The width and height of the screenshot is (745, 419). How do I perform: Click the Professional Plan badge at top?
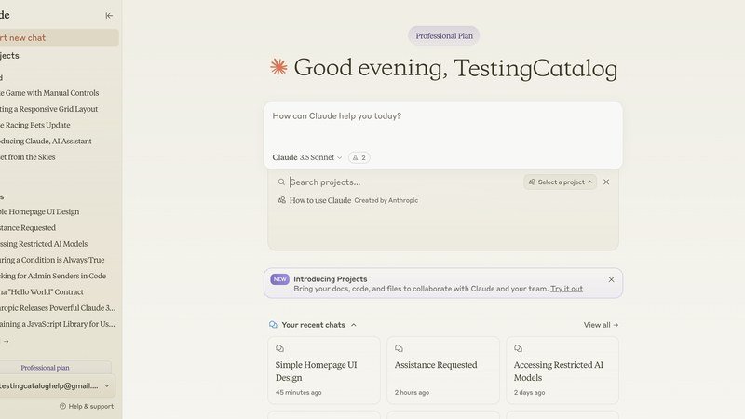[x=444, y=36]
